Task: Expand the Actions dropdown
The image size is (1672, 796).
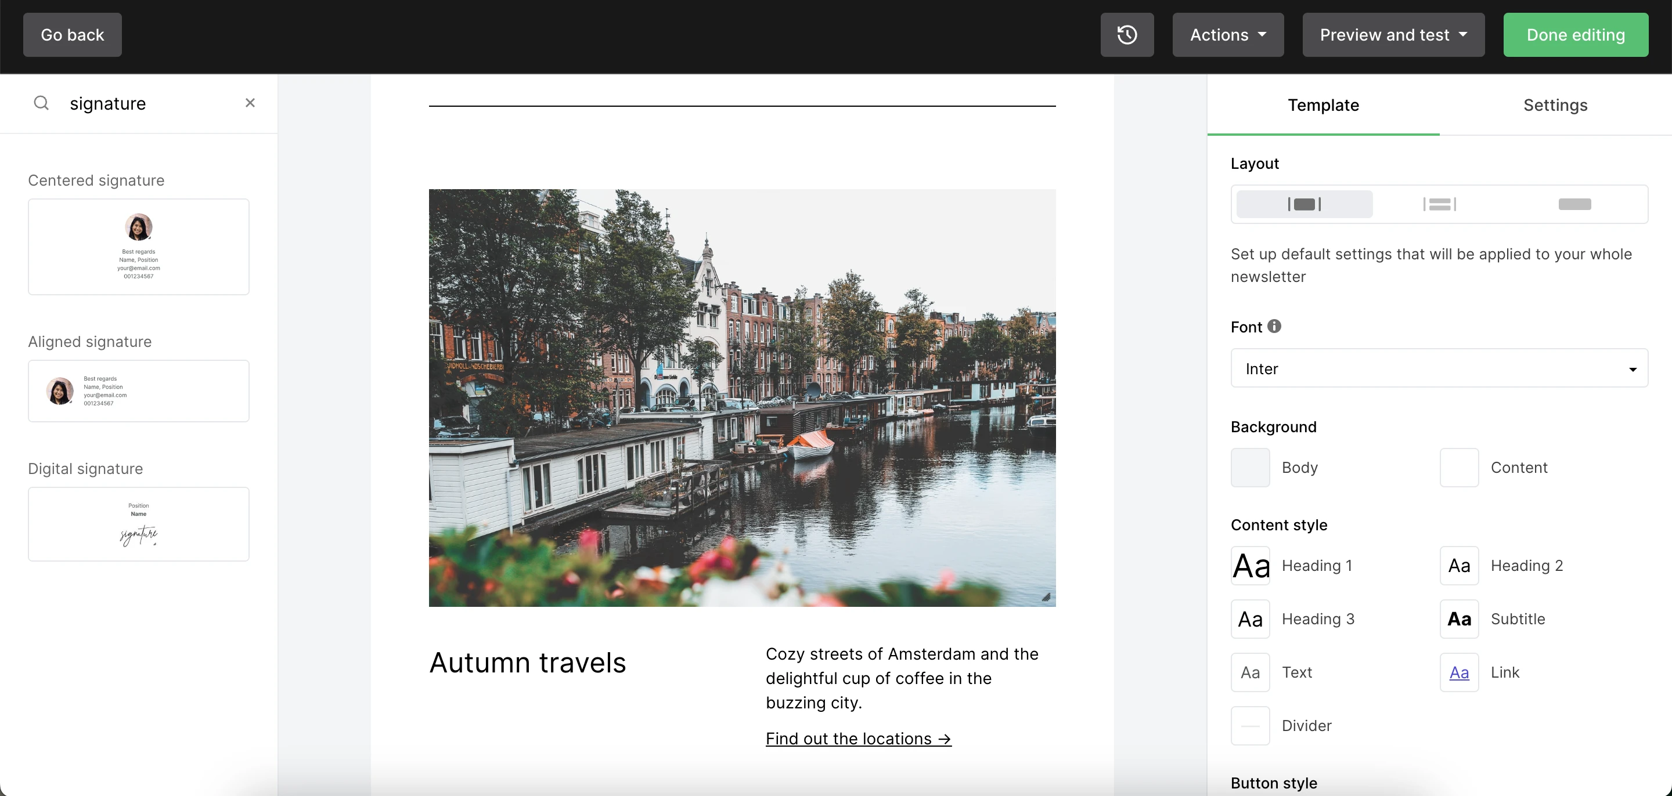Action: (1227, 35)
